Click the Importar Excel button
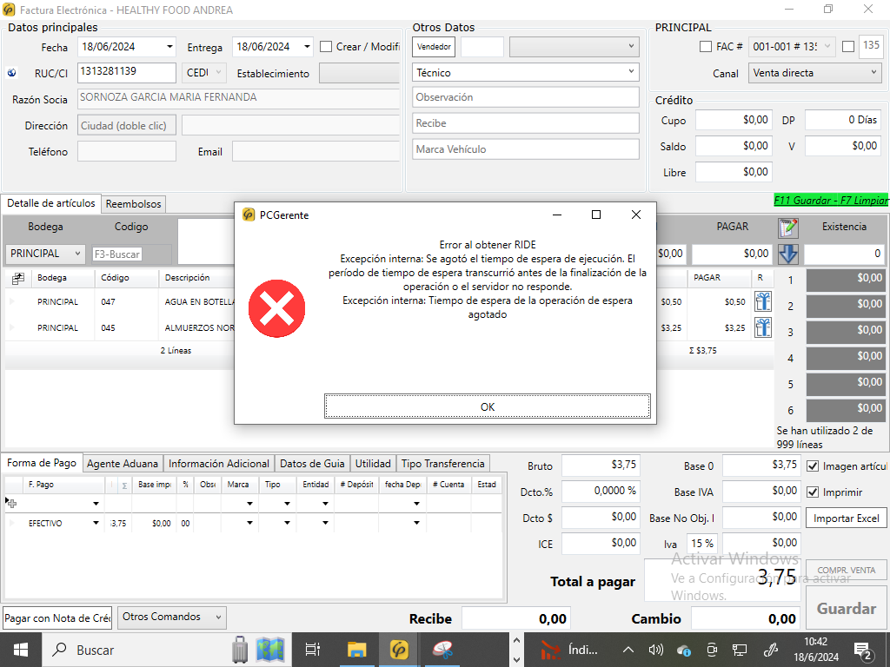890x667 pixels. (847, 518)
